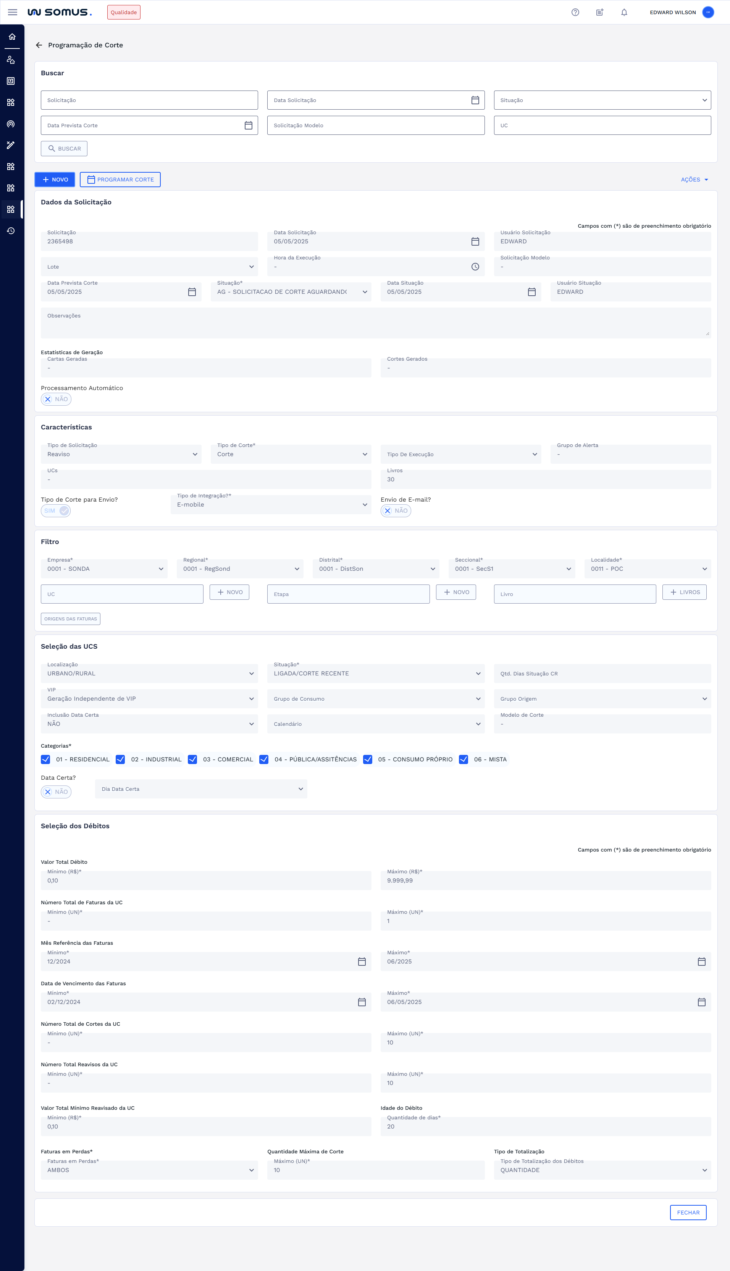Click the Solicitação Modelo search field

(x=376, y=125)
